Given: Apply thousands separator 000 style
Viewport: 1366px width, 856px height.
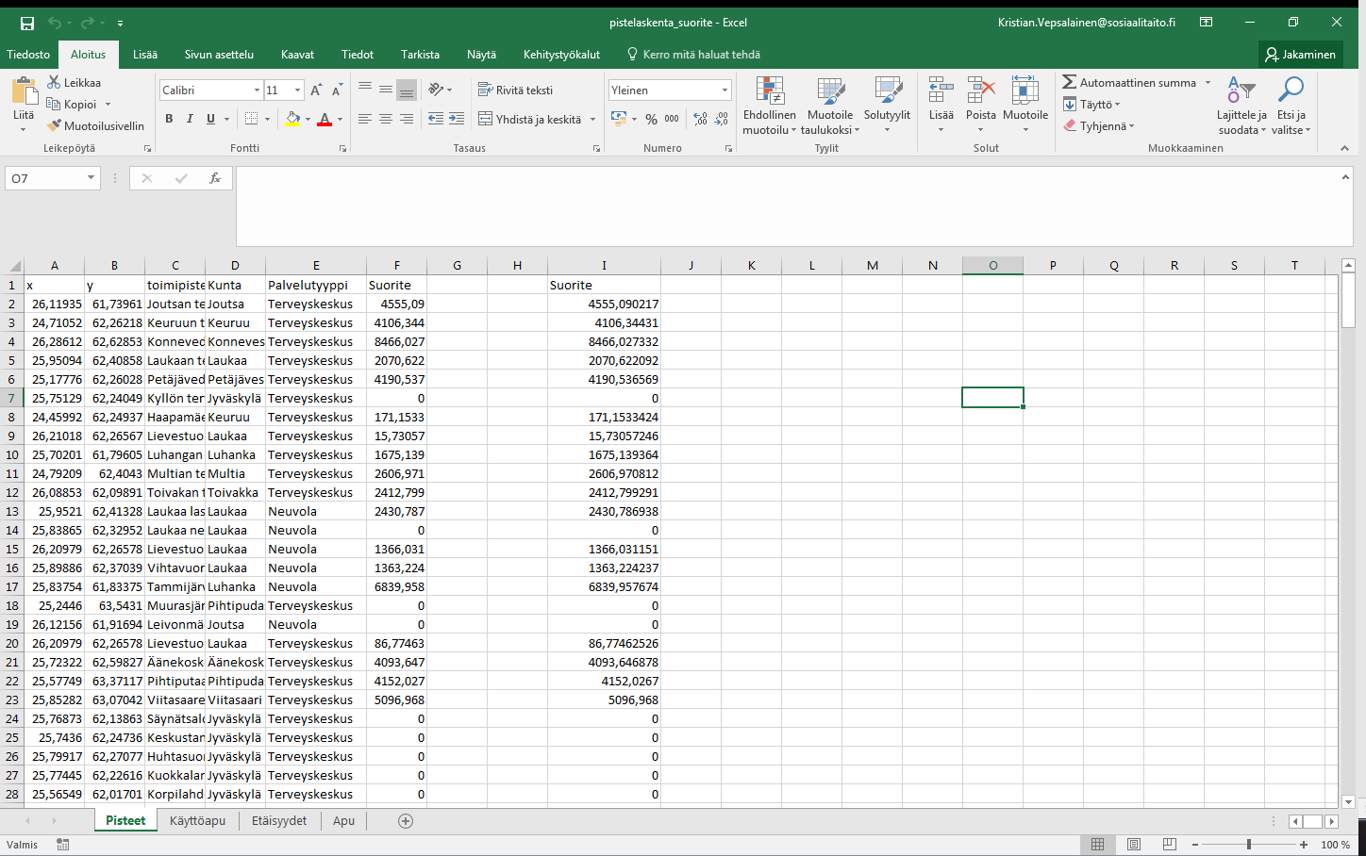Looking at the screenshot, I should [672, 119].
